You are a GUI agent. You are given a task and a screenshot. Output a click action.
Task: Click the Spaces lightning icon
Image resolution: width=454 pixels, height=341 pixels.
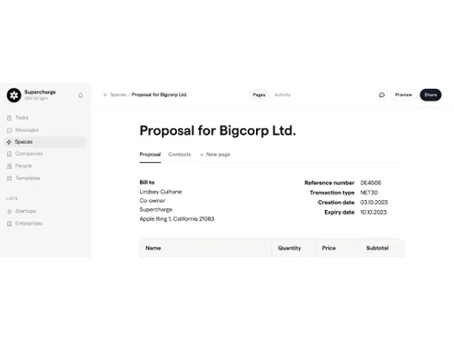[x=9, y=142]
